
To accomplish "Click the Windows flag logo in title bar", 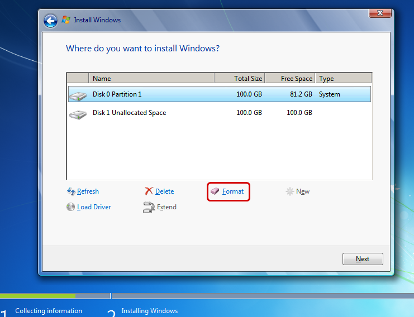I will point(66,20).
